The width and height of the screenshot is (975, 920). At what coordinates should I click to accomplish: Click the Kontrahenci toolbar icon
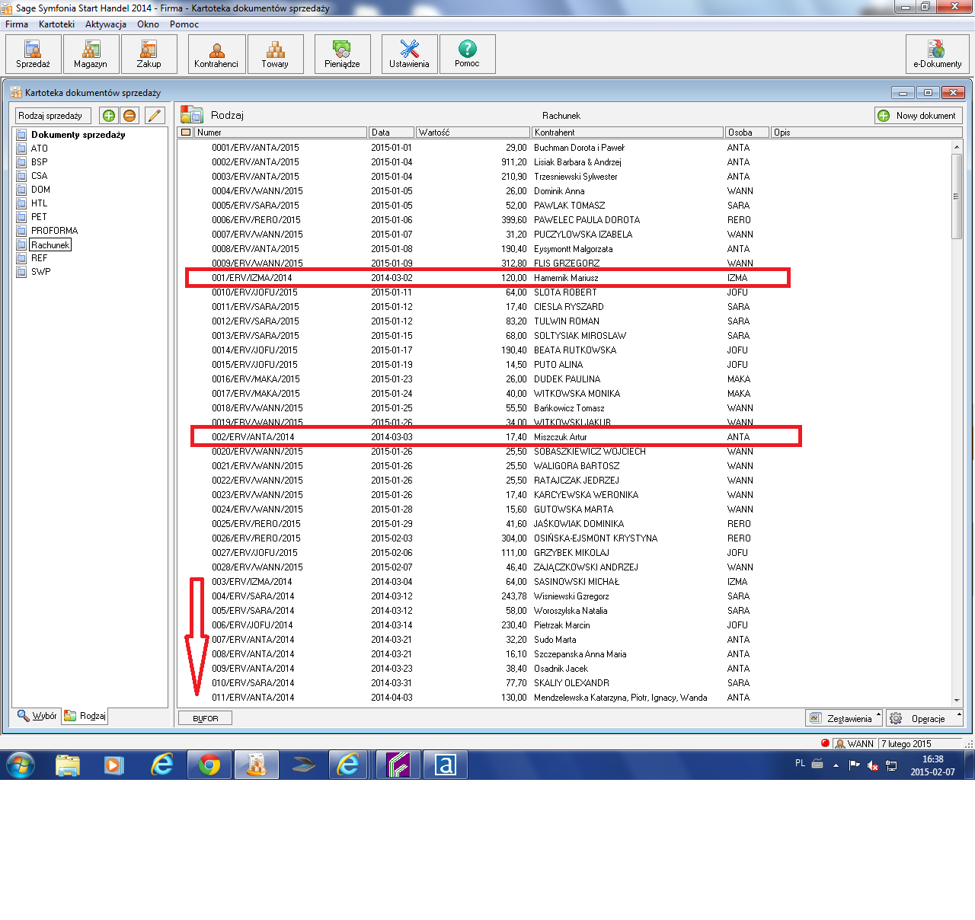click(216, 54)
